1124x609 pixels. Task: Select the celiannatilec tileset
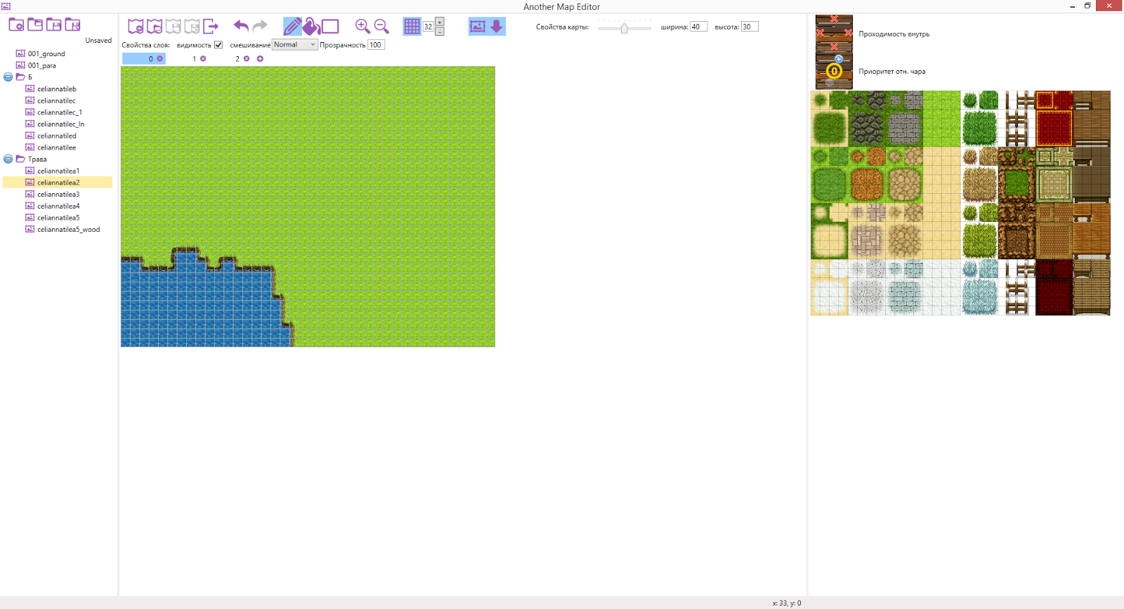click(56, 100)
